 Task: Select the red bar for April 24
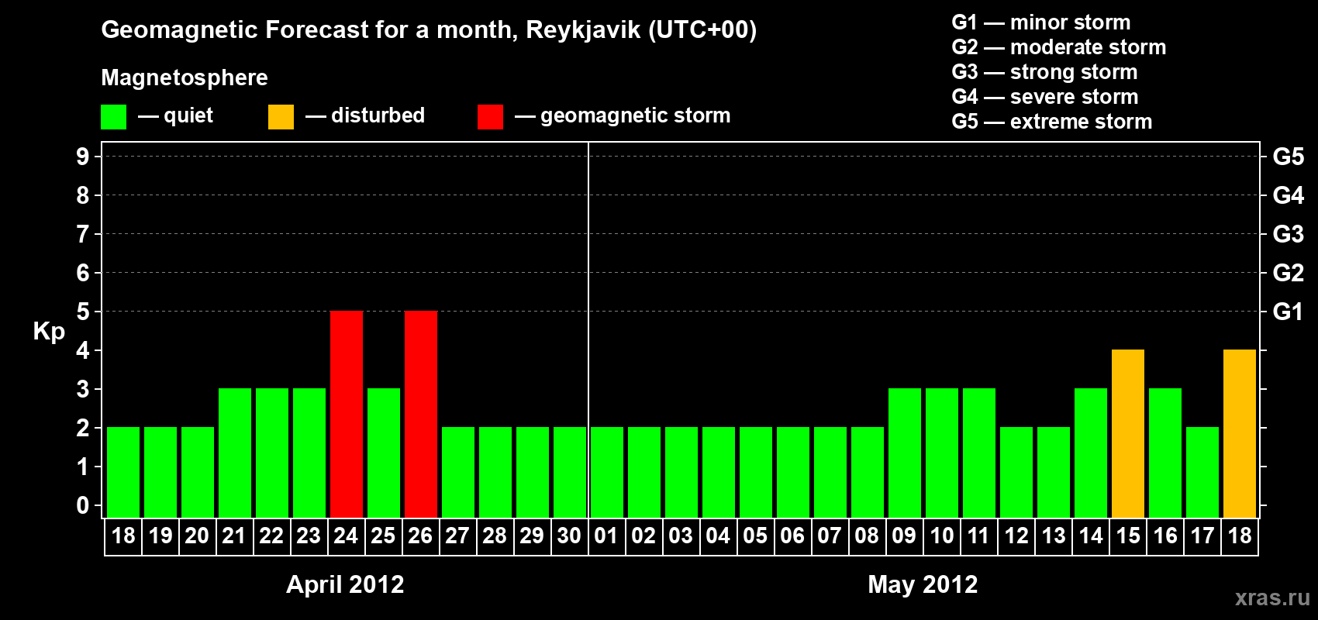[347, 414]
